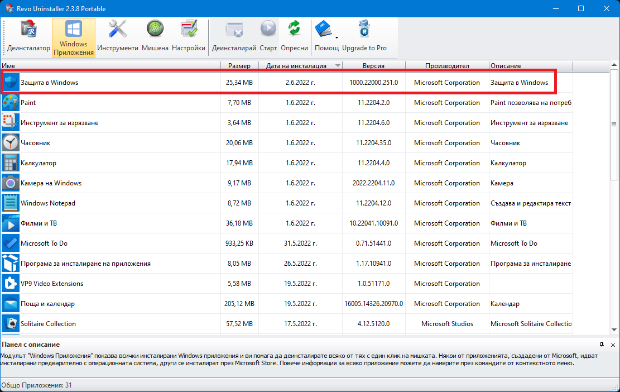Click scrollbar down arrow of app list

coord(614,329)
